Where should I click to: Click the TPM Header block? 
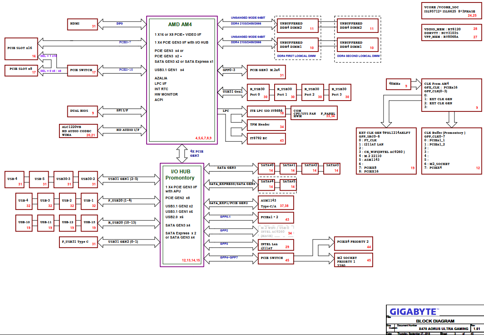click(266, 125)
